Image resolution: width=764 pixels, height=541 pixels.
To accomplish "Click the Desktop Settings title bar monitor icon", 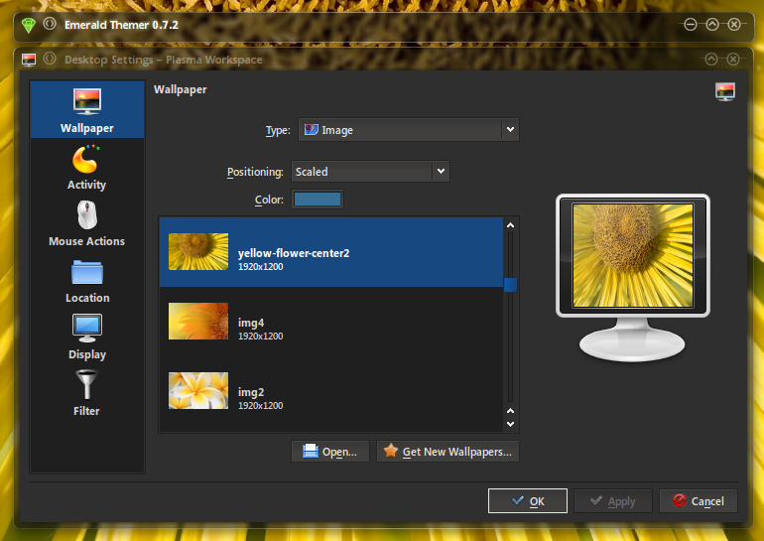I will (29, 60).
